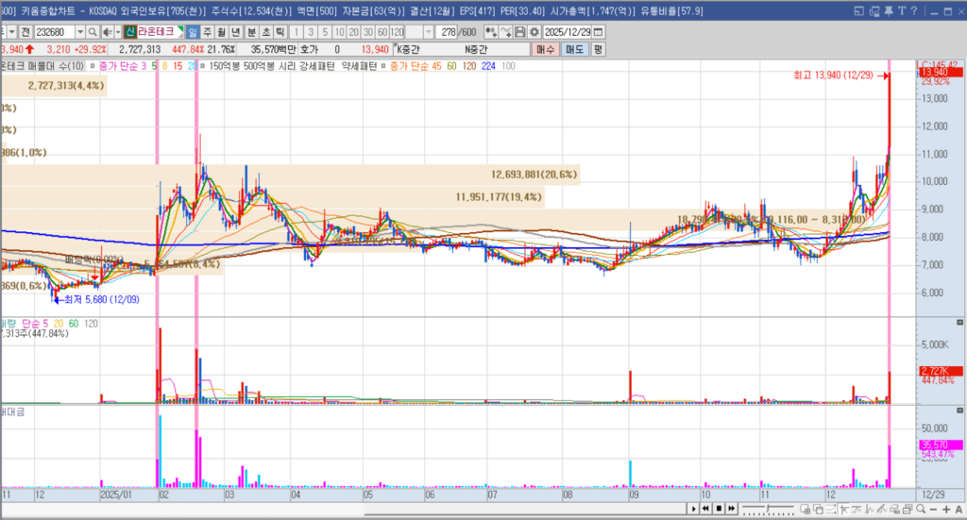Click the chart scroll slider at bottom
This screenshot has width=967, height=520.
point(770,510)
